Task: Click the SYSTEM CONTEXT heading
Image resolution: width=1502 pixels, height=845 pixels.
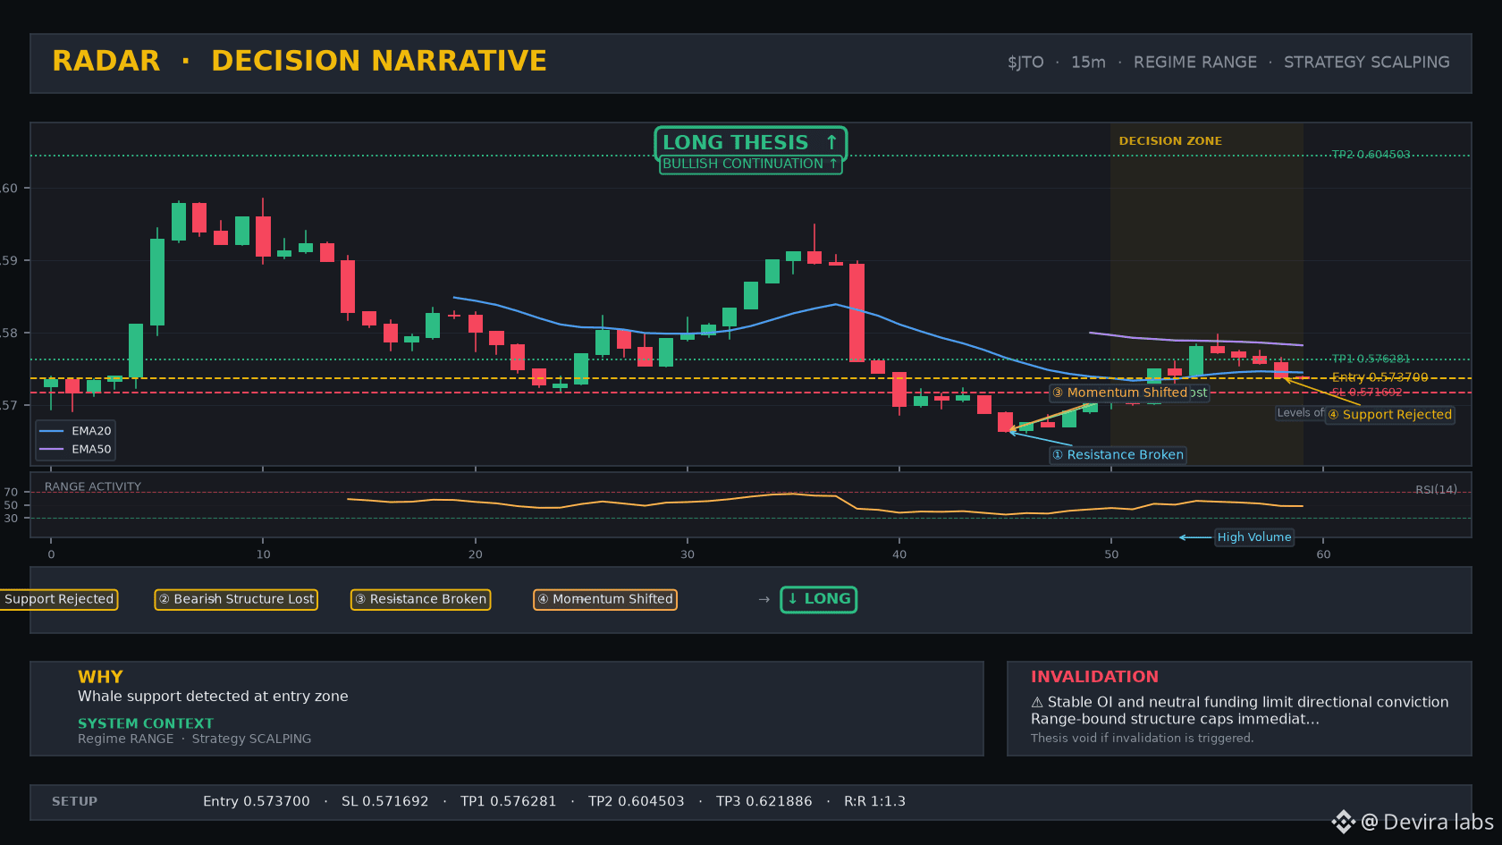Action: pos(146,723)
